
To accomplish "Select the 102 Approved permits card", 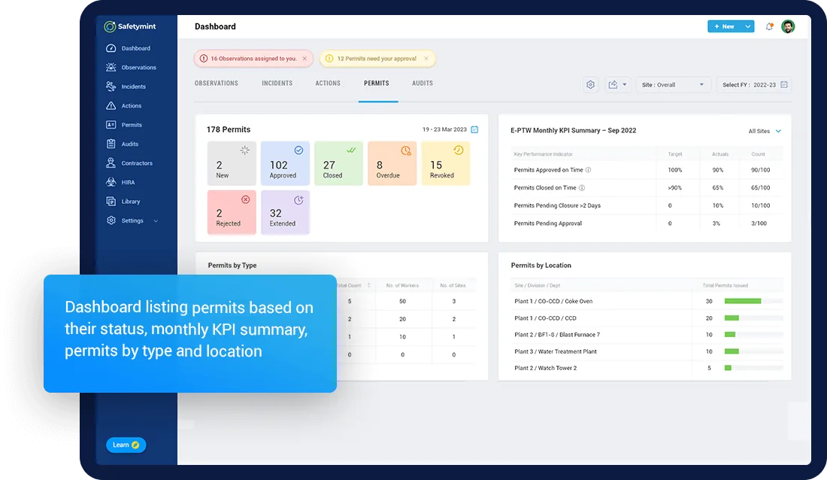I will pos(285,163).
